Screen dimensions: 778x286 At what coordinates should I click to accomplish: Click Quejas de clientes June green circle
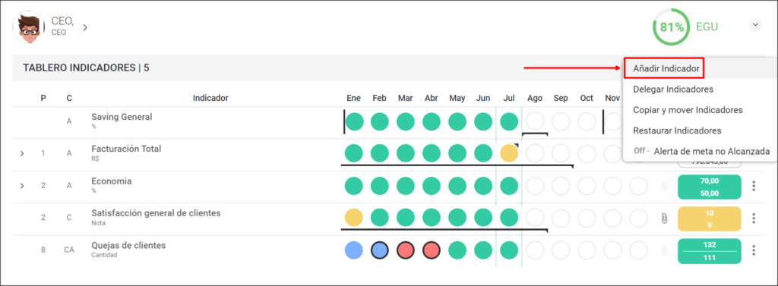[483, 250]
